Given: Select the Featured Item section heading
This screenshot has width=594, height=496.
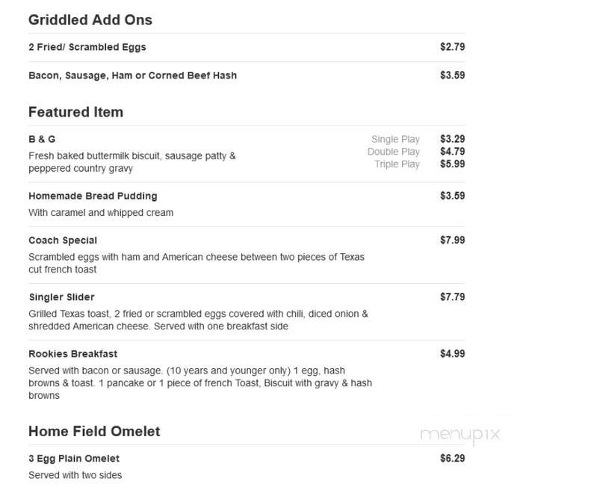Looking at the screenshot, I should point(75,112).
